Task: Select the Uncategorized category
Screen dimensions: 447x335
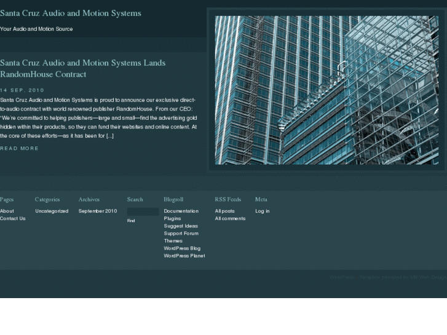Action: [x=52, y=211]
